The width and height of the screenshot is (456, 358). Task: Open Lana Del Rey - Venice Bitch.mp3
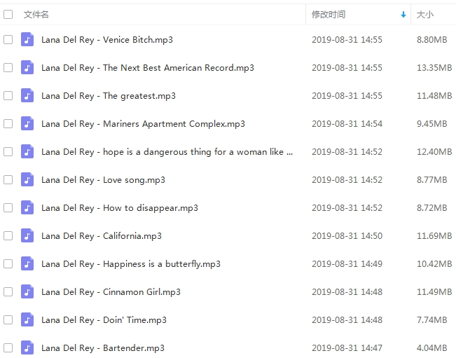[x=106, y=40]
